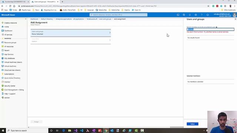Image resolution: width=237 pixels, height=133 pixels.
Task: Open Cloud Shell from Azure top bar
Action: click(178, 15)
